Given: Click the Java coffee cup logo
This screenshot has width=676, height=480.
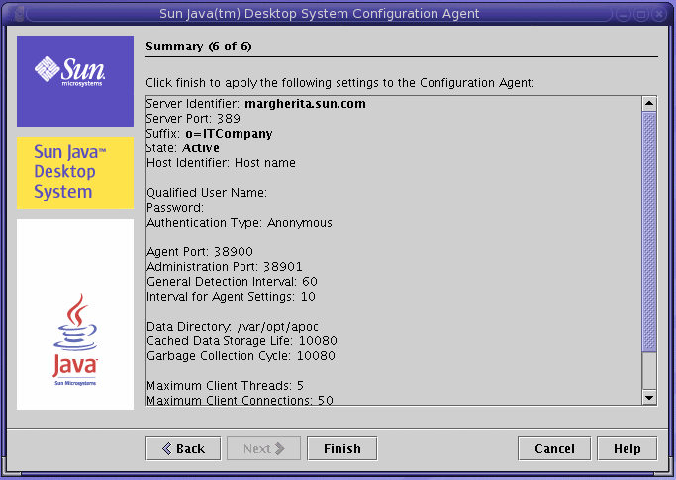Looking at the screenshot, I should [75, 339].
